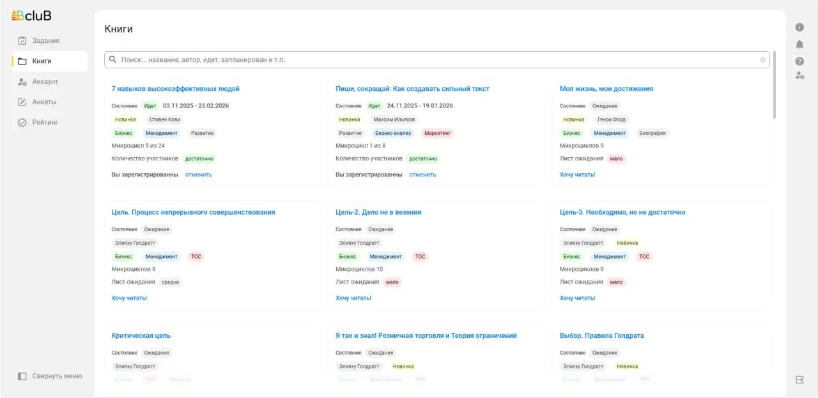
Task: Click отменить for Пиши, сокращай registration
Action: point(422,174)
